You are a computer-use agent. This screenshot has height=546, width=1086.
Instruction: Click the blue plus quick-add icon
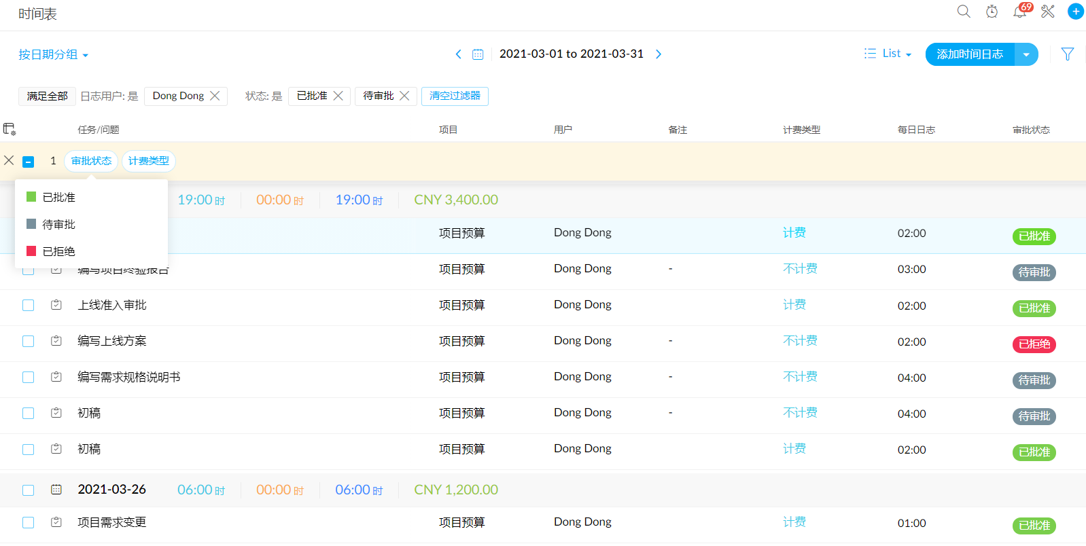[1075, 12]
